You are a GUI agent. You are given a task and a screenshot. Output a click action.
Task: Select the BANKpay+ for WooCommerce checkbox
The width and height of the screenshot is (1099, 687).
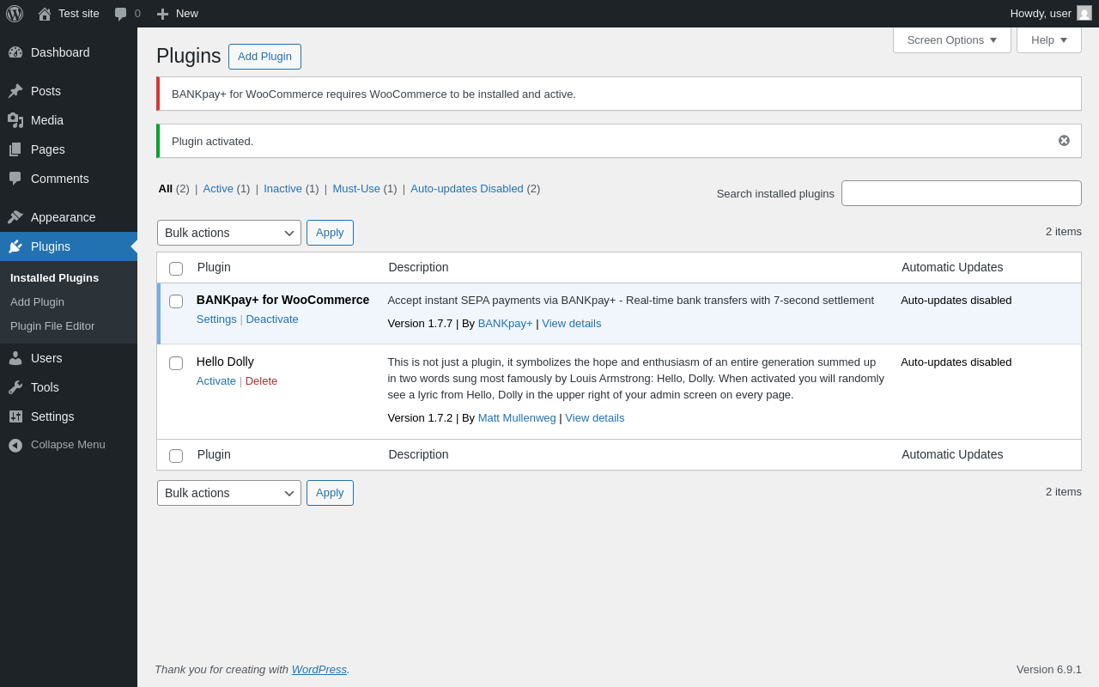[176, 301]
